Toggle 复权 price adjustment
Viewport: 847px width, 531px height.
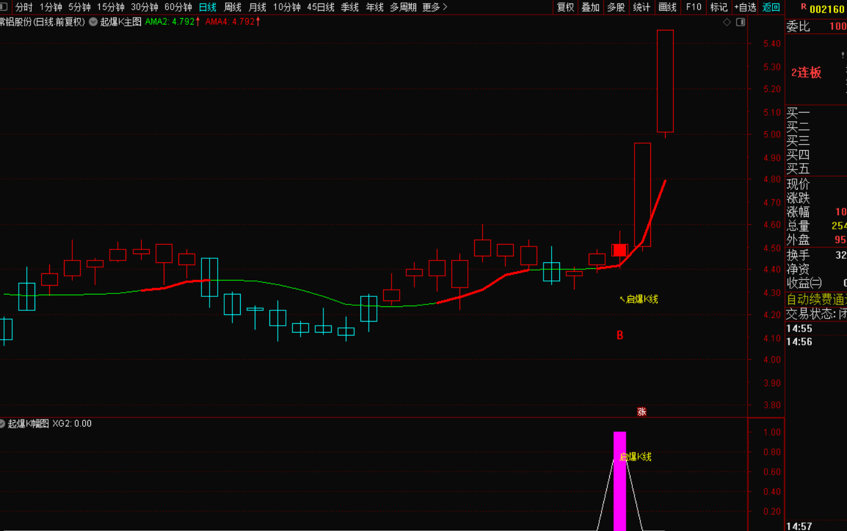[x=565, y=7]
